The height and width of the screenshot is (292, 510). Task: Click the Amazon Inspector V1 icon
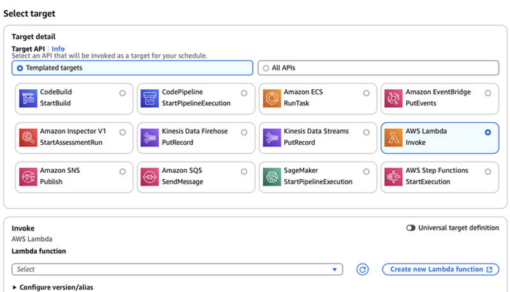pos(28,138)
